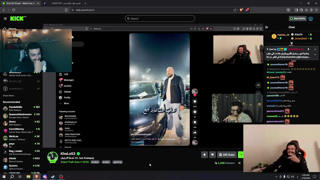Open CarmiWarmy recommended channel

(x=21, y=130)
